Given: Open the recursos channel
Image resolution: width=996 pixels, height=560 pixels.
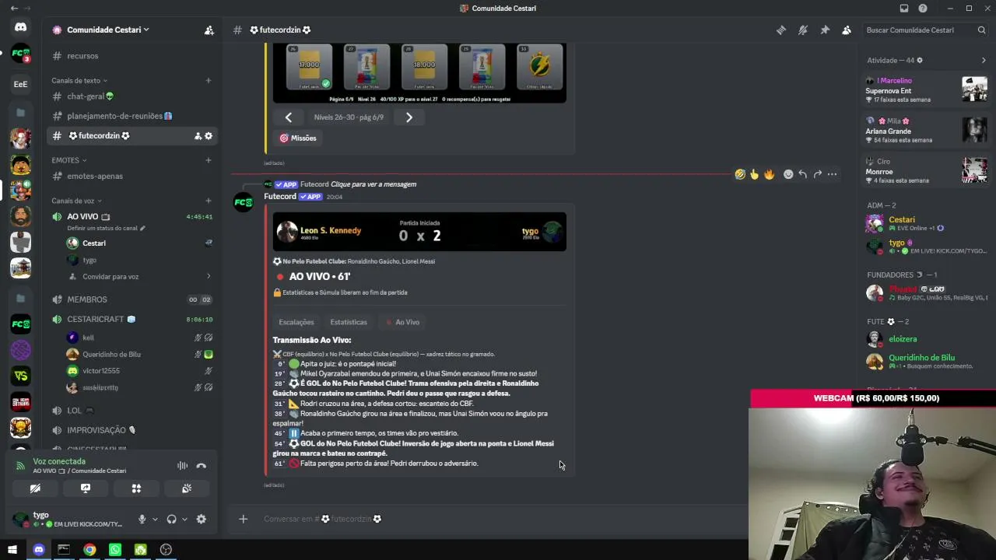Looking at the screenshot, I should [x=132, y=56].
